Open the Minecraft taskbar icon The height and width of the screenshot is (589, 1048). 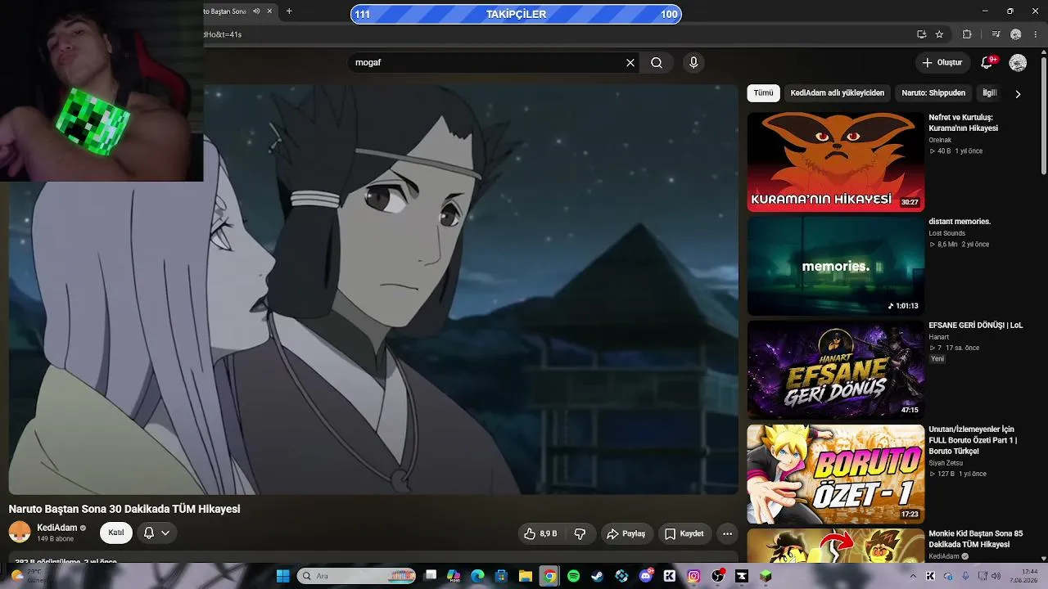coord(766,576)
